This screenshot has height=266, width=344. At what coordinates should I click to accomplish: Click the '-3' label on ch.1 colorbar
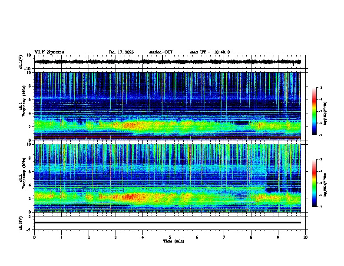click(x=321, y=88)
